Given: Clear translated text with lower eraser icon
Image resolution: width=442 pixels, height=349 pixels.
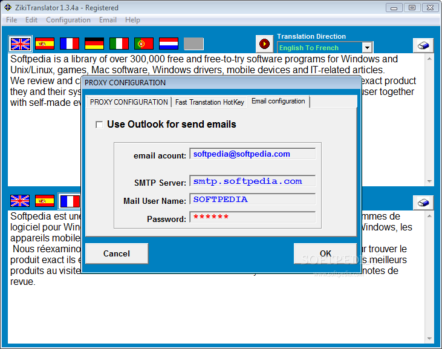Looking at the screenshot, I should [x=423, y=203].
